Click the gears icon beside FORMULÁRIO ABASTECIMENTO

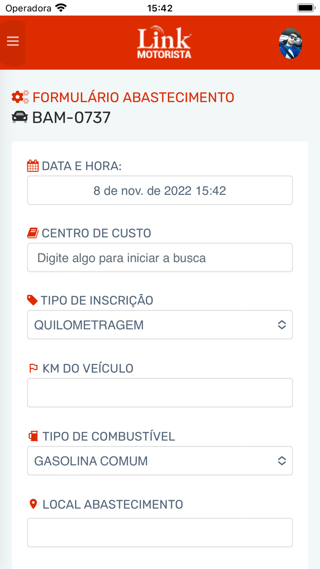coord(18,97)
